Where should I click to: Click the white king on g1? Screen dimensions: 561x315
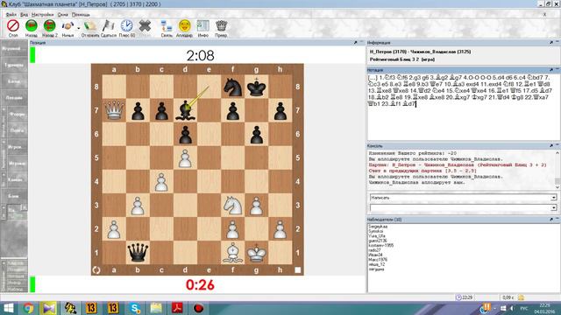(257, 252)
